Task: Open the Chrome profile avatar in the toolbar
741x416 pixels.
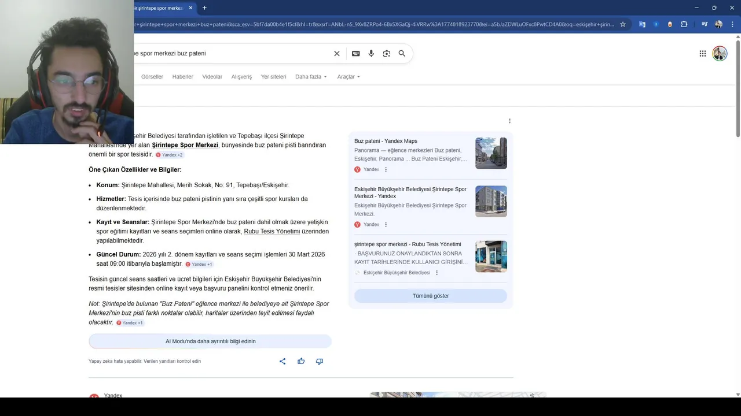Action: pyautogui.click(x=718, y=24)
